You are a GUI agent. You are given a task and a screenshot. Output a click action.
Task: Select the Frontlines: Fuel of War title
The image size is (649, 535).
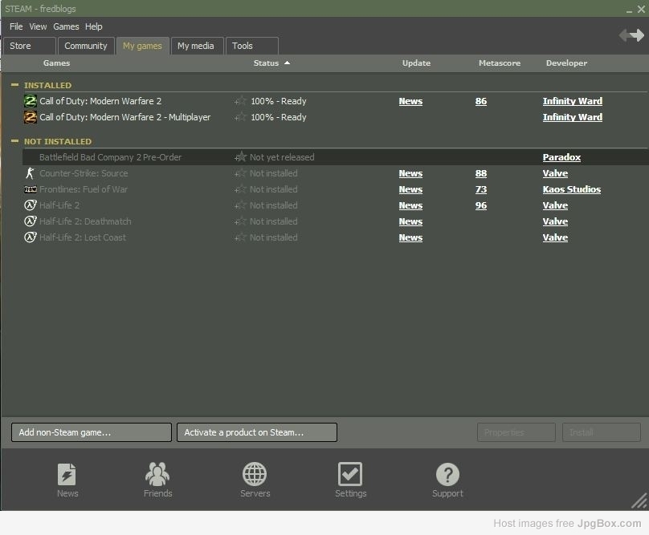point(84,190)
